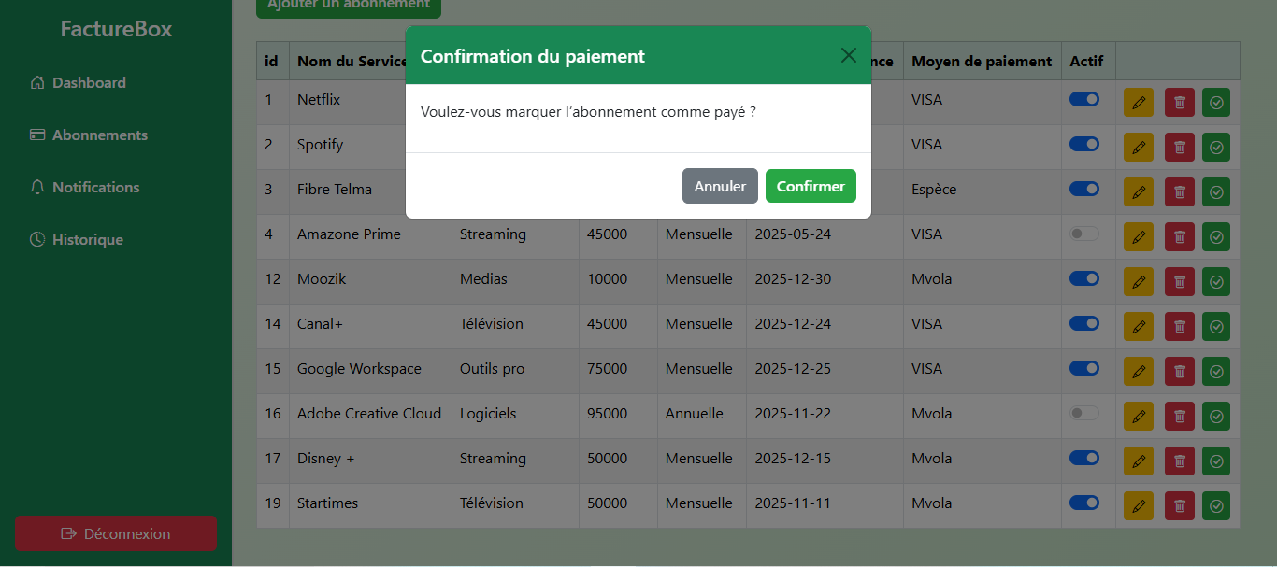1277x567 pixels.
Task: Toggle the active switch for Spotify
Action: 1084,144
